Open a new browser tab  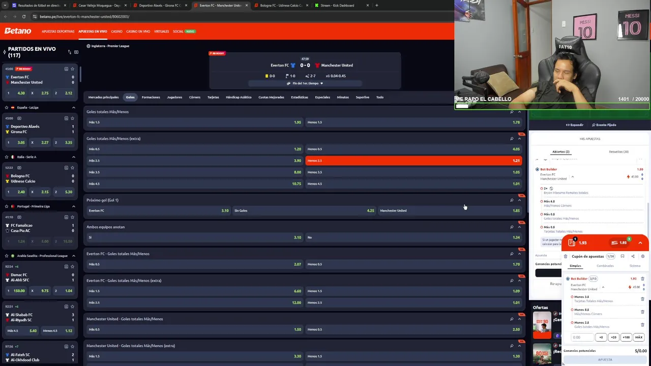click(x=376, y=5)
